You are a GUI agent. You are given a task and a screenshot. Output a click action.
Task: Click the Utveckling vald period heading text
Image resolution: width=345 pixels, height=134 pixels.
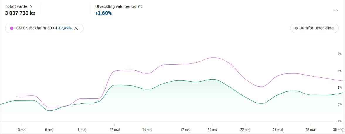tap(116, 7)
